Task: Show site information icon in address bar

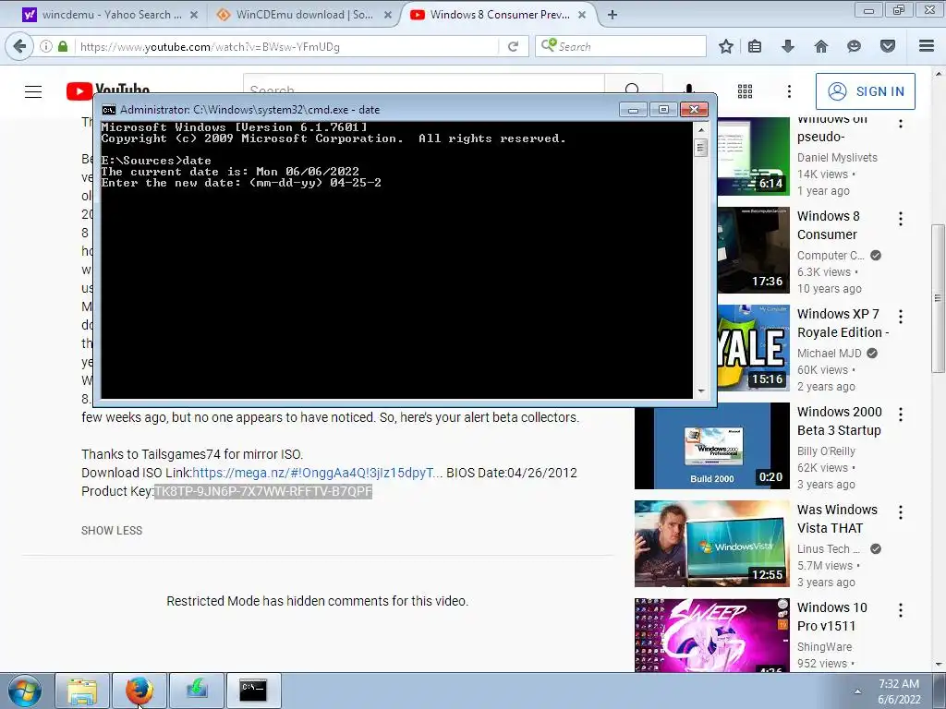Action: 46,46
